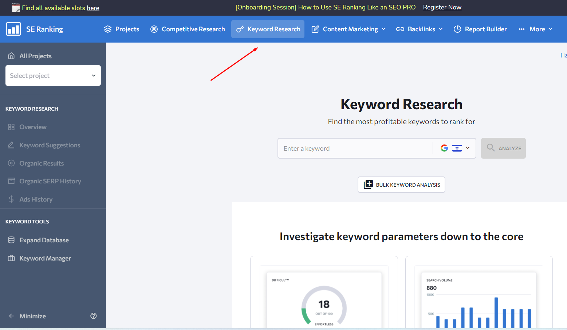The image size is (567, 330).
Task: Expand the Backlinks menu chevron
Action: point(441,29)
